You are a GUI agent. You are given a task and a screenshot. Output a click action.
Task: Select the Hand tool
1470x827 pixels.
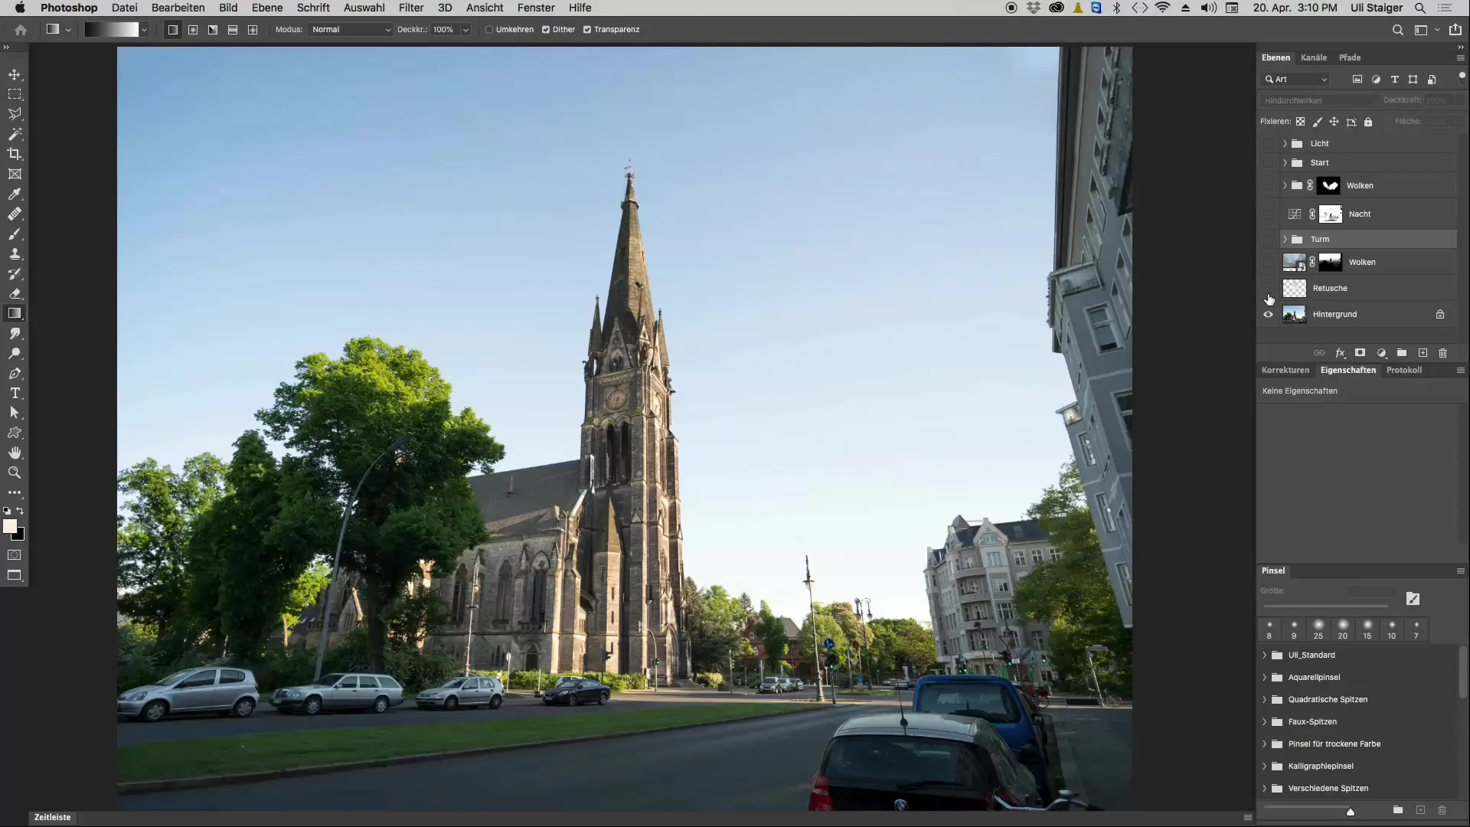click(x=15, y=453)
